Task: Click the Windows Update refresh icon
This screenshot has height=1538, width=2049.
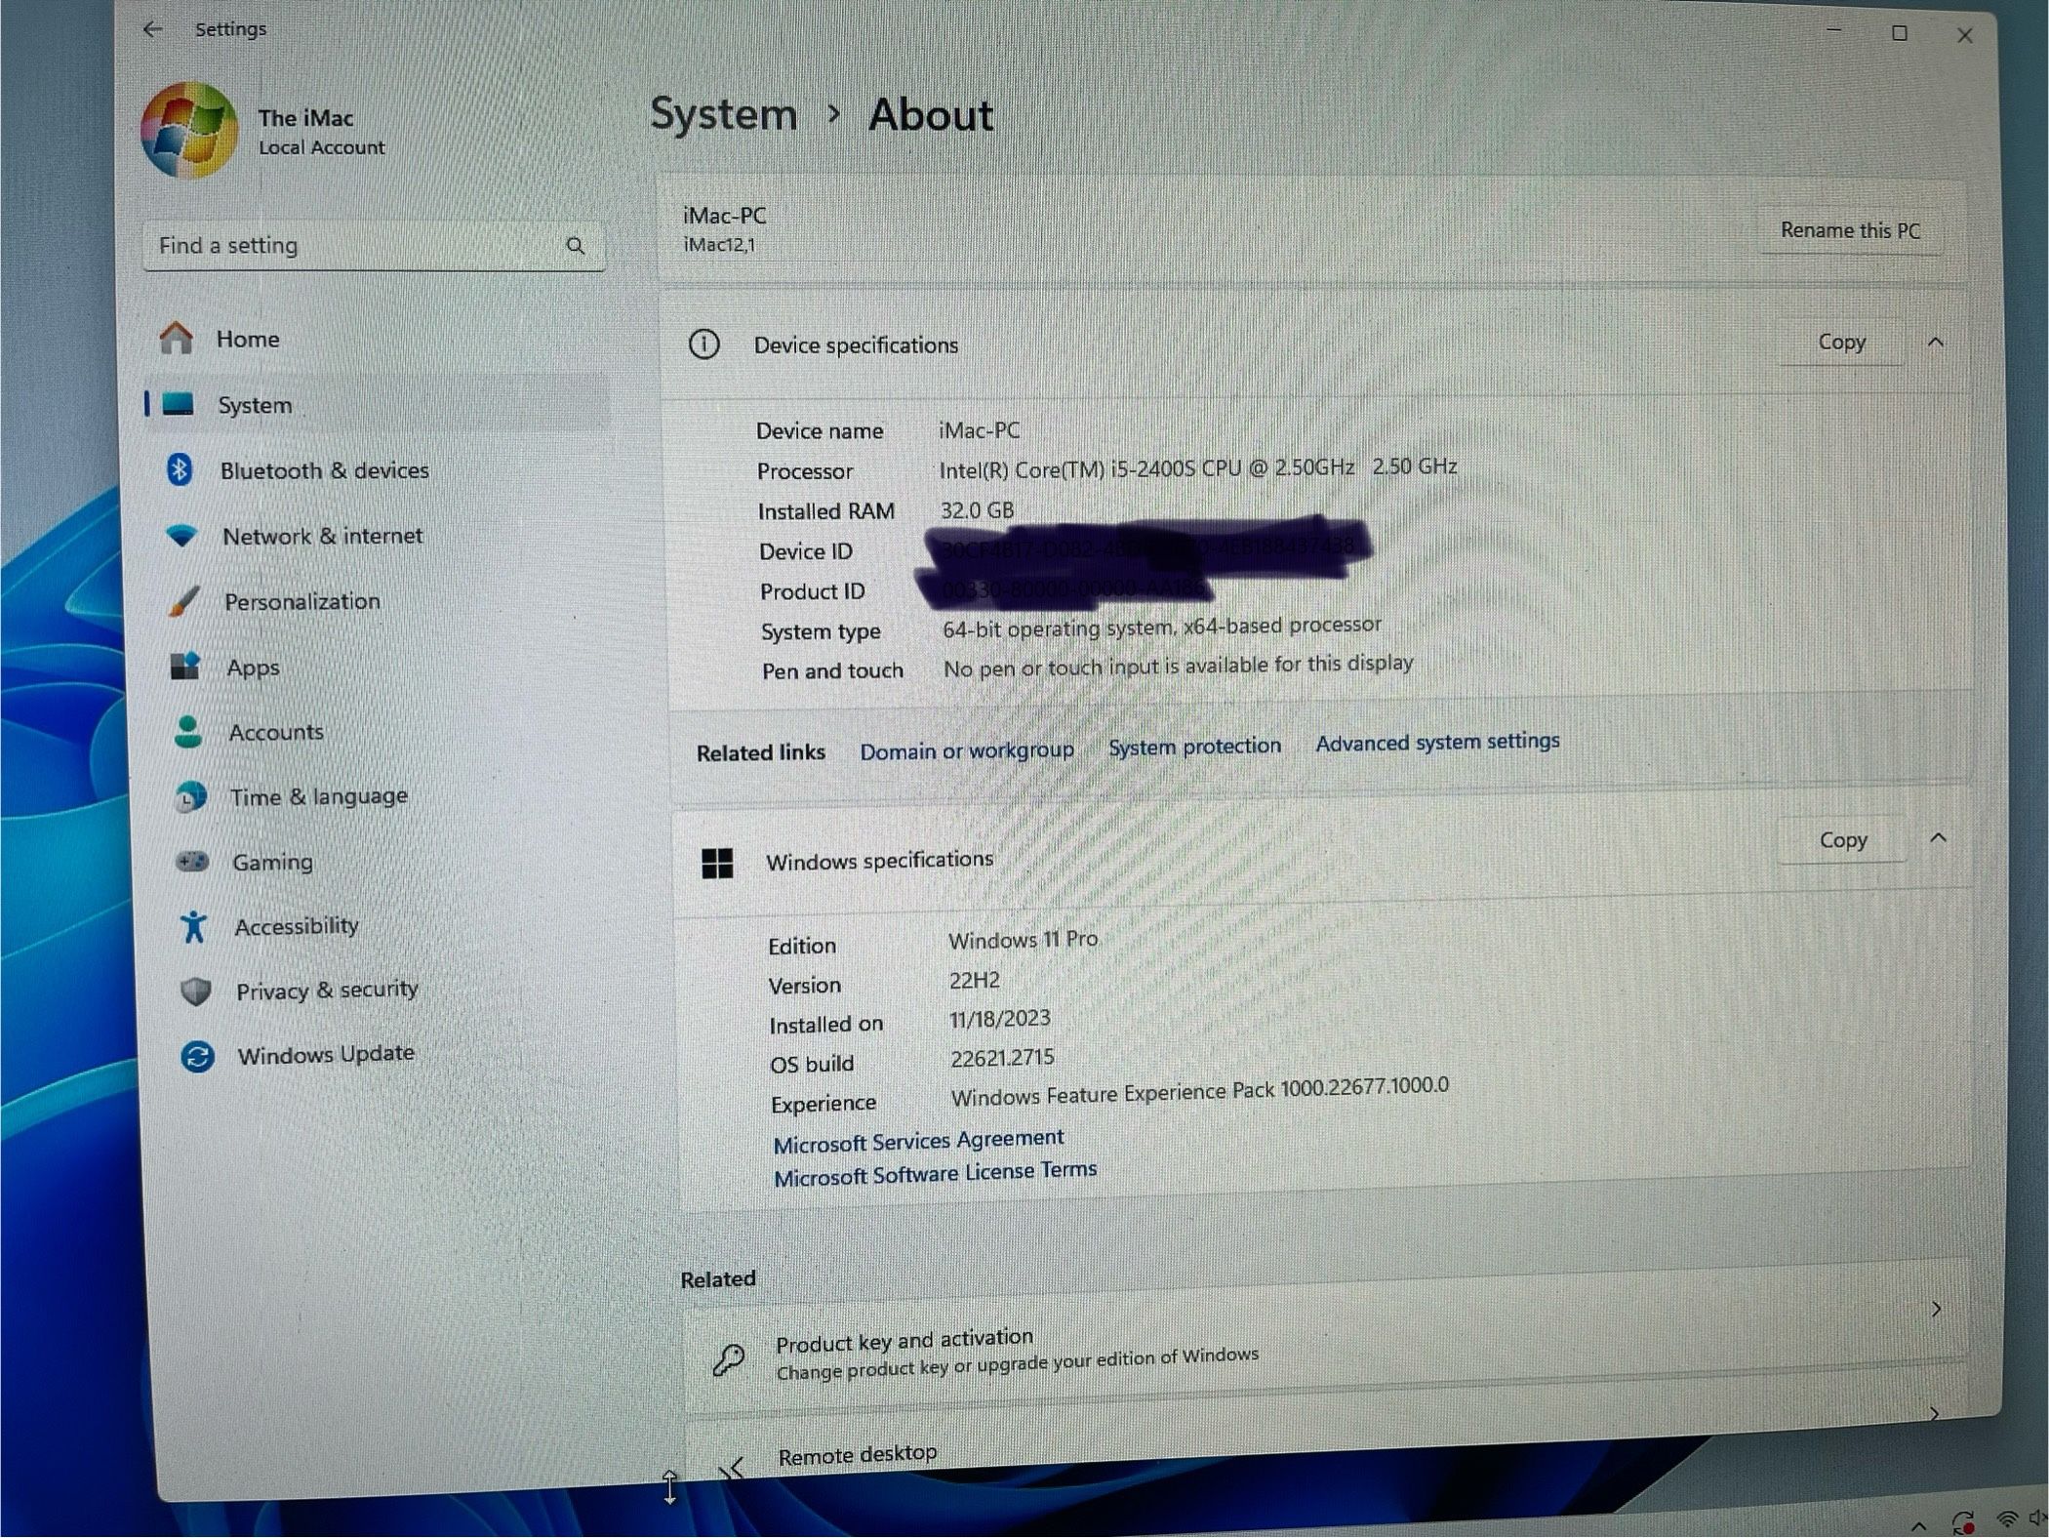Action: pos(197,1056)
